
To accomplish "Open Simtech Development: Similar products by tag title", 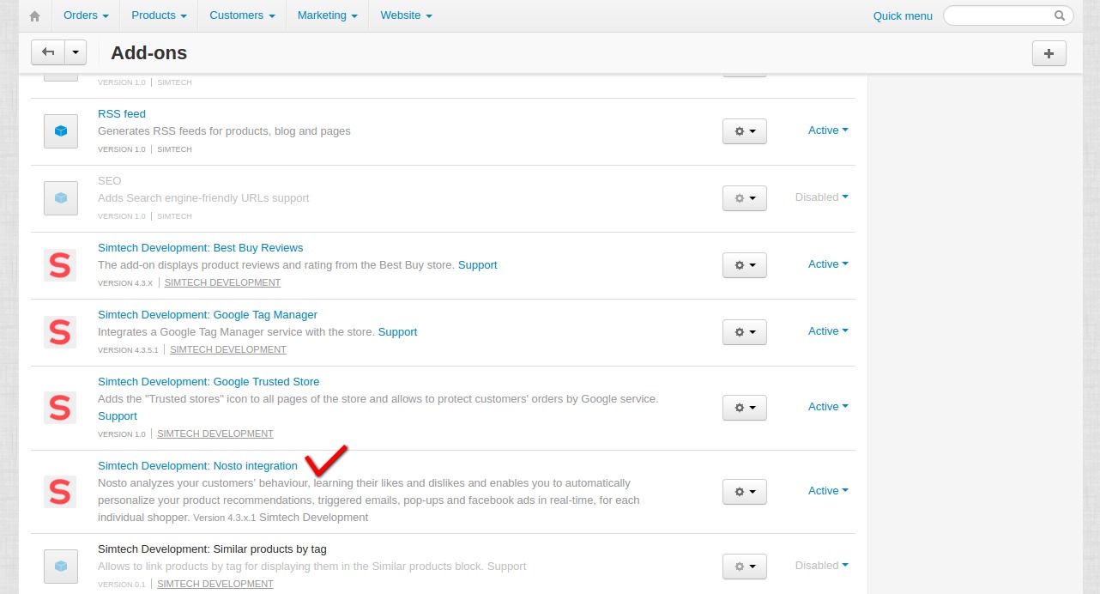I will (x=212, y=549).
